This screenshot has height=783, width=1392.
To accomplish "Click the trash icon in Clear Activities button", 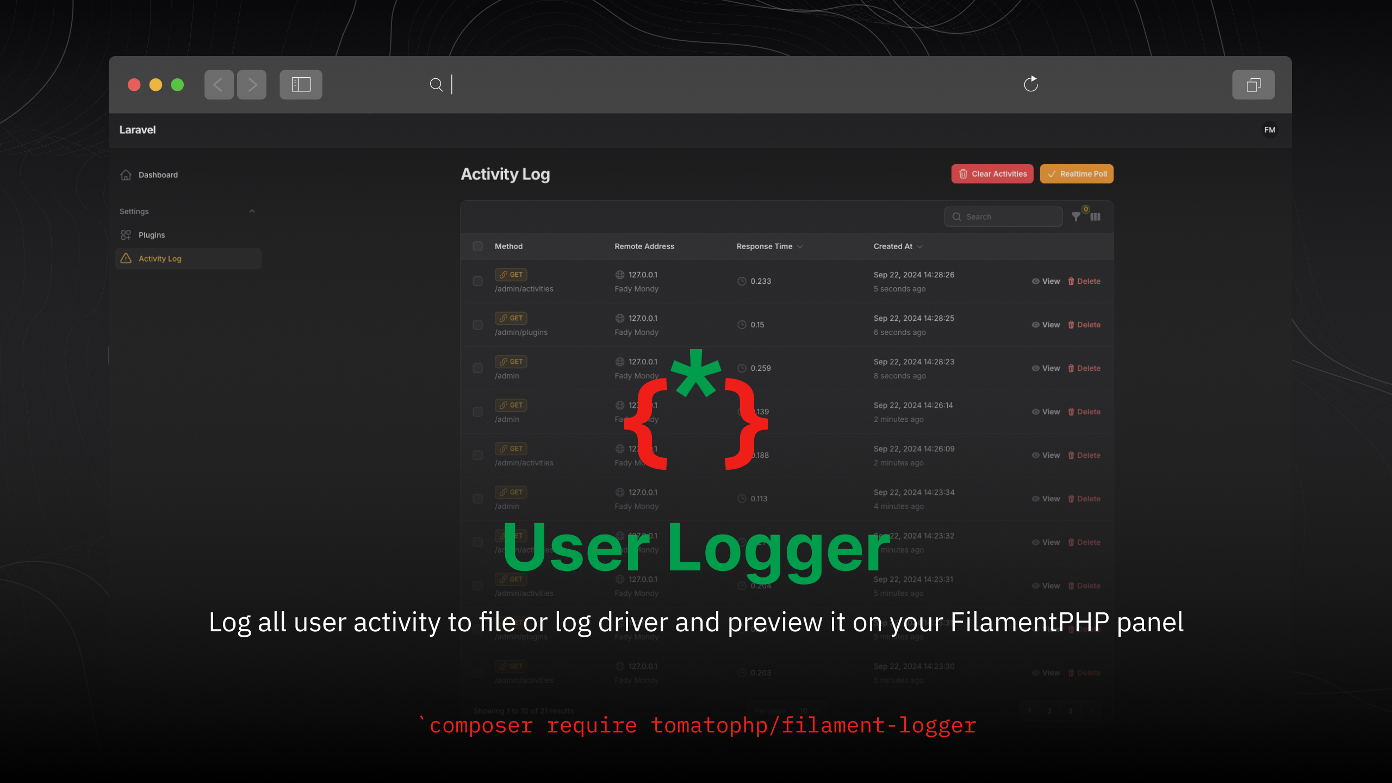I will [x=963, y=174].
